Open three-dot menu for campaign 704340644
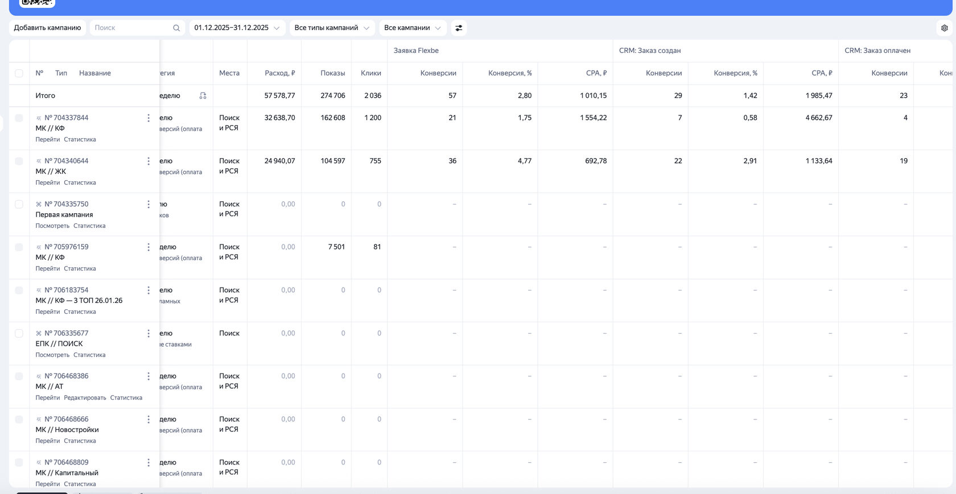The image size is (956, 494). pos(149,161)
